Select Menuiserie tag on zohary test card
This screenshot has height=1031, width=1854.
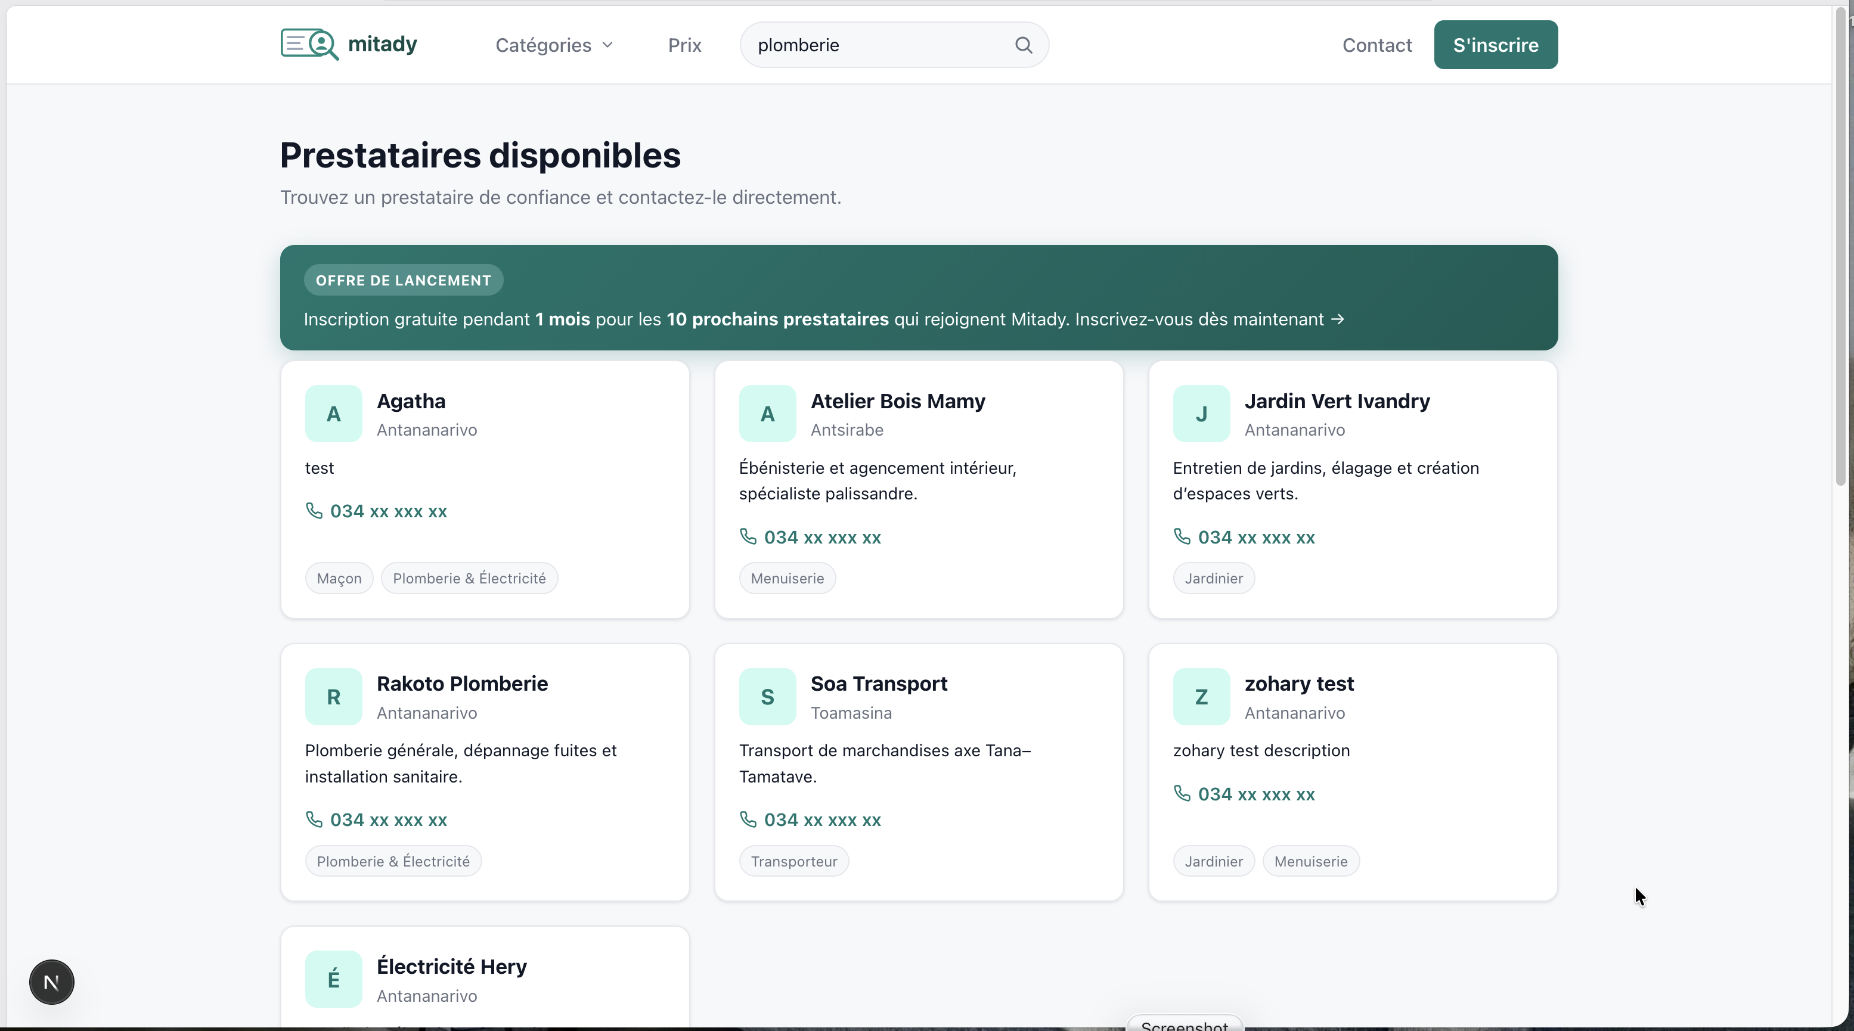[x=1310, y=861]
